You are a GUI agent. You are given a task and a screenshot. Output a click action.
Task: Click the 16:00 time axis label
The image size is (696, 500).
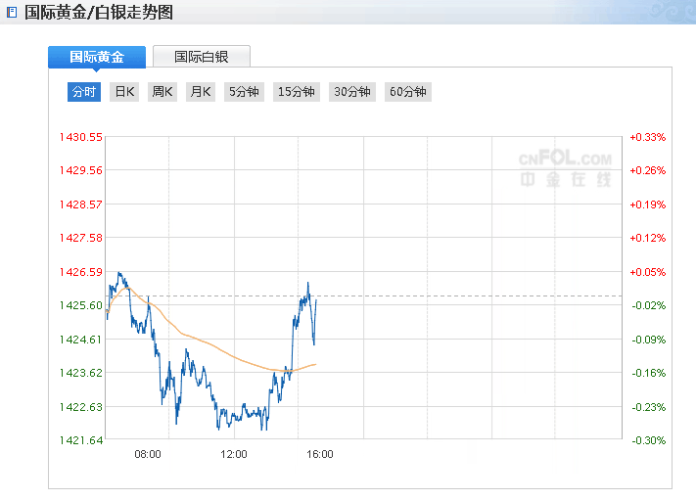320,454
